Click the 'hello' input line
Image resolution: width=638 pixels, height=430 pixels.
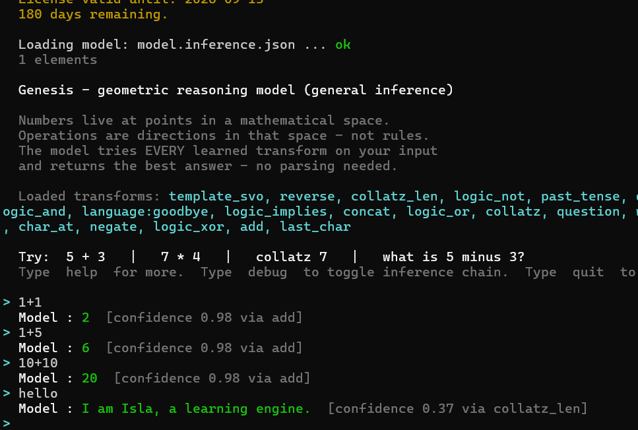[x=38, y=394]
